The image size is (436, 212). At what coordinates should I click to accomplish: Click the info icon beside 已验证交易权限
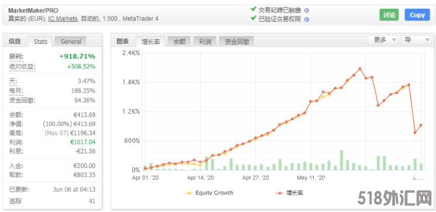[307, 19]
